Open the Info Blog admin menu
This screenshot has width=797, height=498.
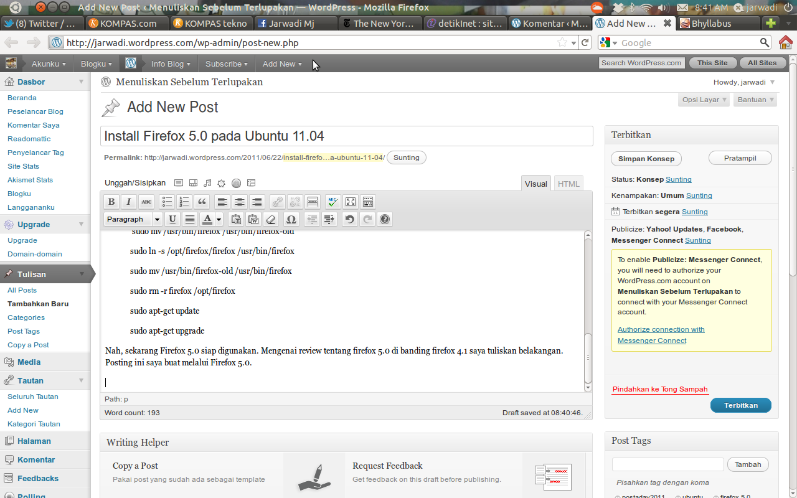click(170, 63)
